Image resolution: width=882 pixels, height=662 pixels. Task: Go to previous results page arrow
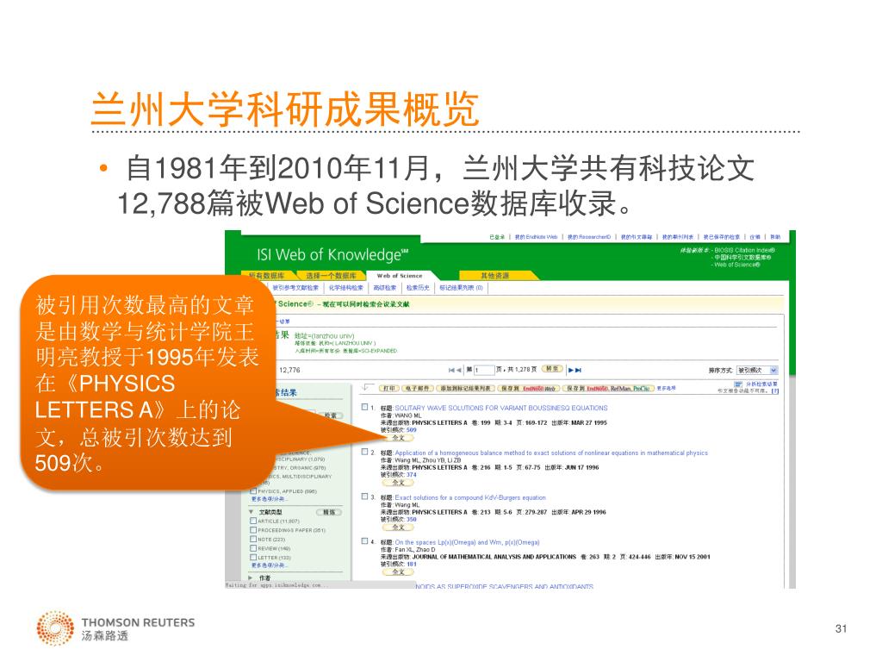[459, 371]
